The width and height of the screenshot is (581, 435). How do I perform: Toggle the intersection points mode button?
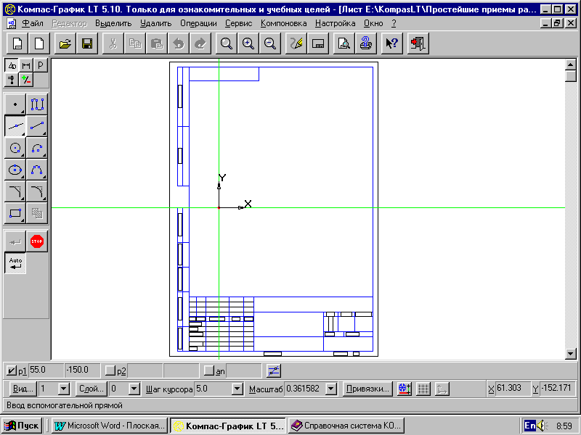click(x=274, y=370)
